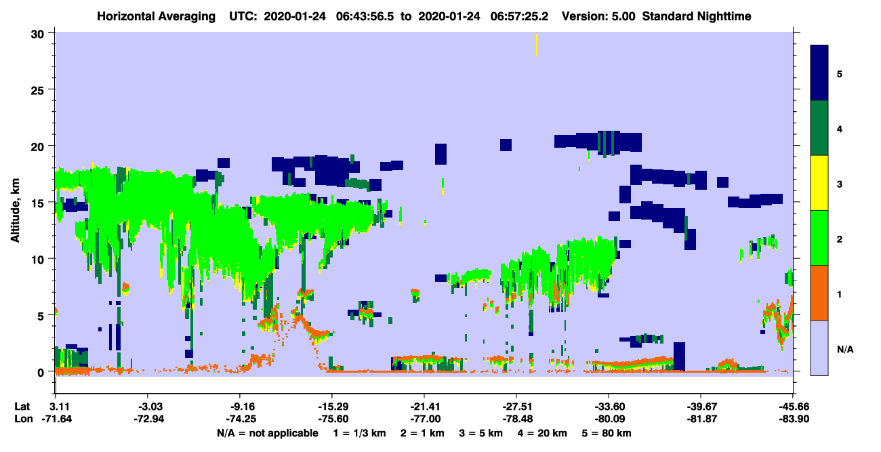Click the dark blue level 5 colorbar segment
Screen dimensions: 881x452
point(819,73)
